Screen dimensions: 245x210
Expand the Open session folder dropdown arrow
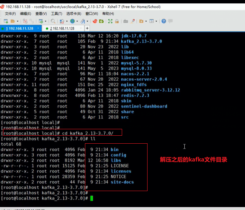coord(17,21)
